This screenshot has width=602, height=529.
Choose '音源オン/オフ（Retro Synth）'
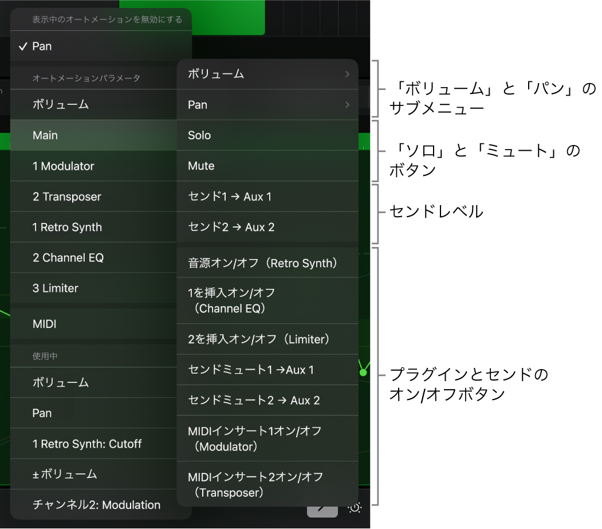pos(267,262)
